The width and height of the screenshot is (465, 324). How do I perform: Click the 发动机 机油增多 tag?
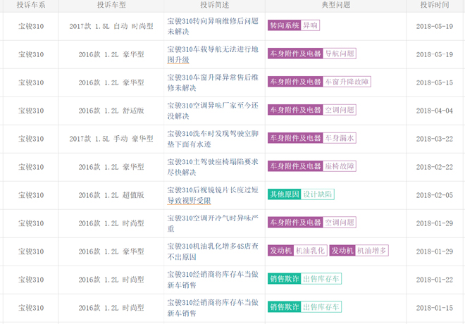pos(359,251)
